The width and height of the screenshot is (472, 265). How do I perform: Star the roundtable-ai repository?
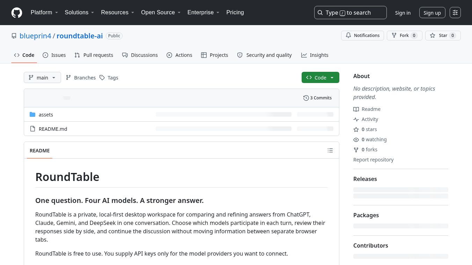[x=443, y=36]
